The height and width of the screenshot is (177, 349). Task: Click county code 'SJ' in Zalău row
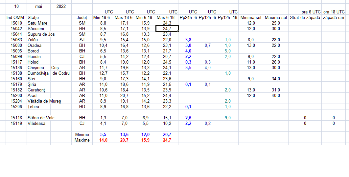tap(82, 40)
